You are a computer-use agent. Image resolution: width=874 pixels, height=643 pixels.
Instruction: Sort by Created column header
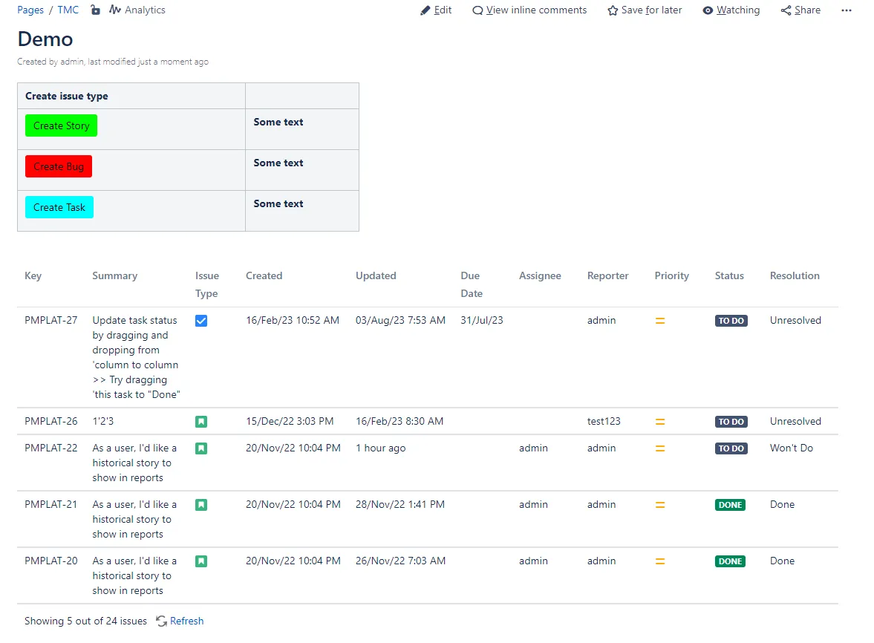264,275
